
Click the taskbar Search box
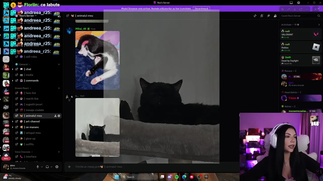(140, 177)
